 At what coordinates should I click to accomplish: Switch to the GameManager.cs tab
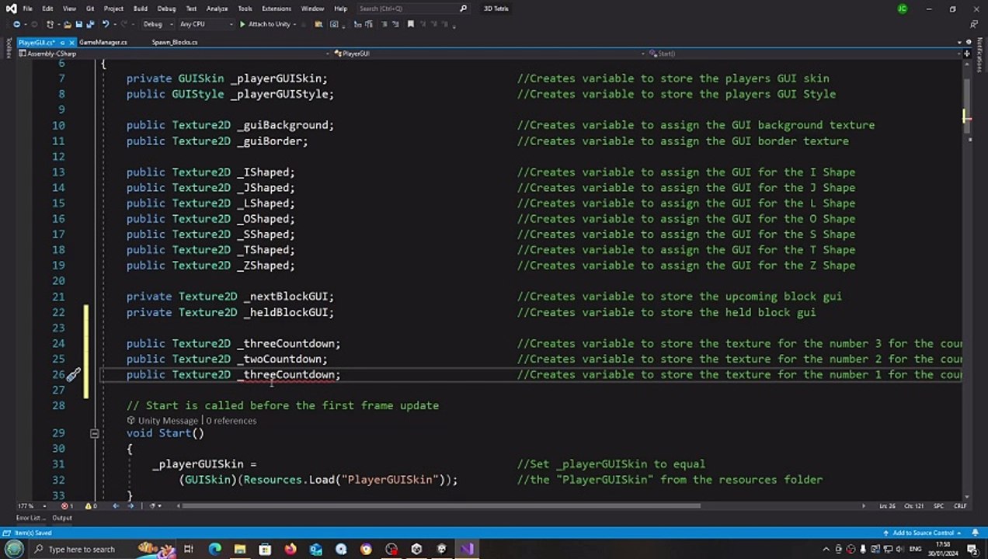[x=103, y=43]
